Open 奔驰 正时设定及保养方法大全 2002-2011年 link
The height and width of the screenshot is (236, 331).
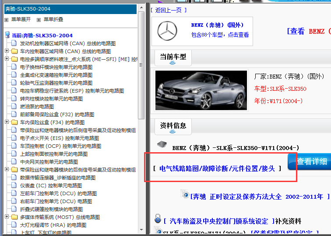coord(260,197)
